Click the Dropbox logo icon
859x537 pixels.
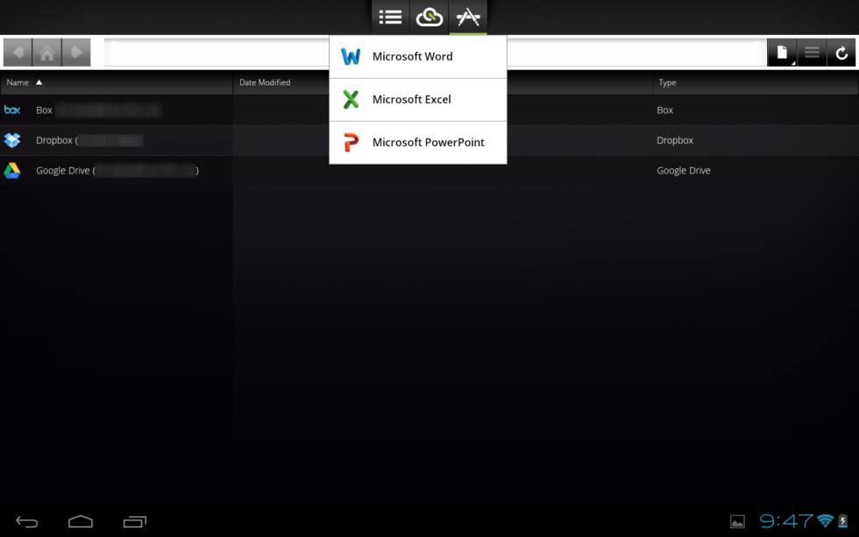pos(12,140)
